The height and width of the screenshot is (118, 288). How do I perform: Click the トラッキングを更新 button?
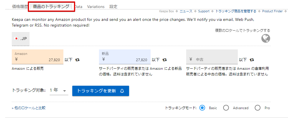(101, 91)
